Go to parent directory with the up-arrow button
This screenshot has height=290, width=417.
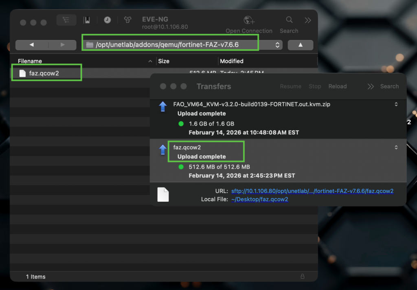point(300,45)
